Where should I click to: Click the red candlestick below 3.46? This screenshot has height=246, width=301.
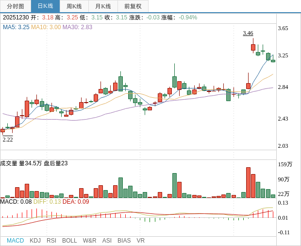tap(253, 47)
